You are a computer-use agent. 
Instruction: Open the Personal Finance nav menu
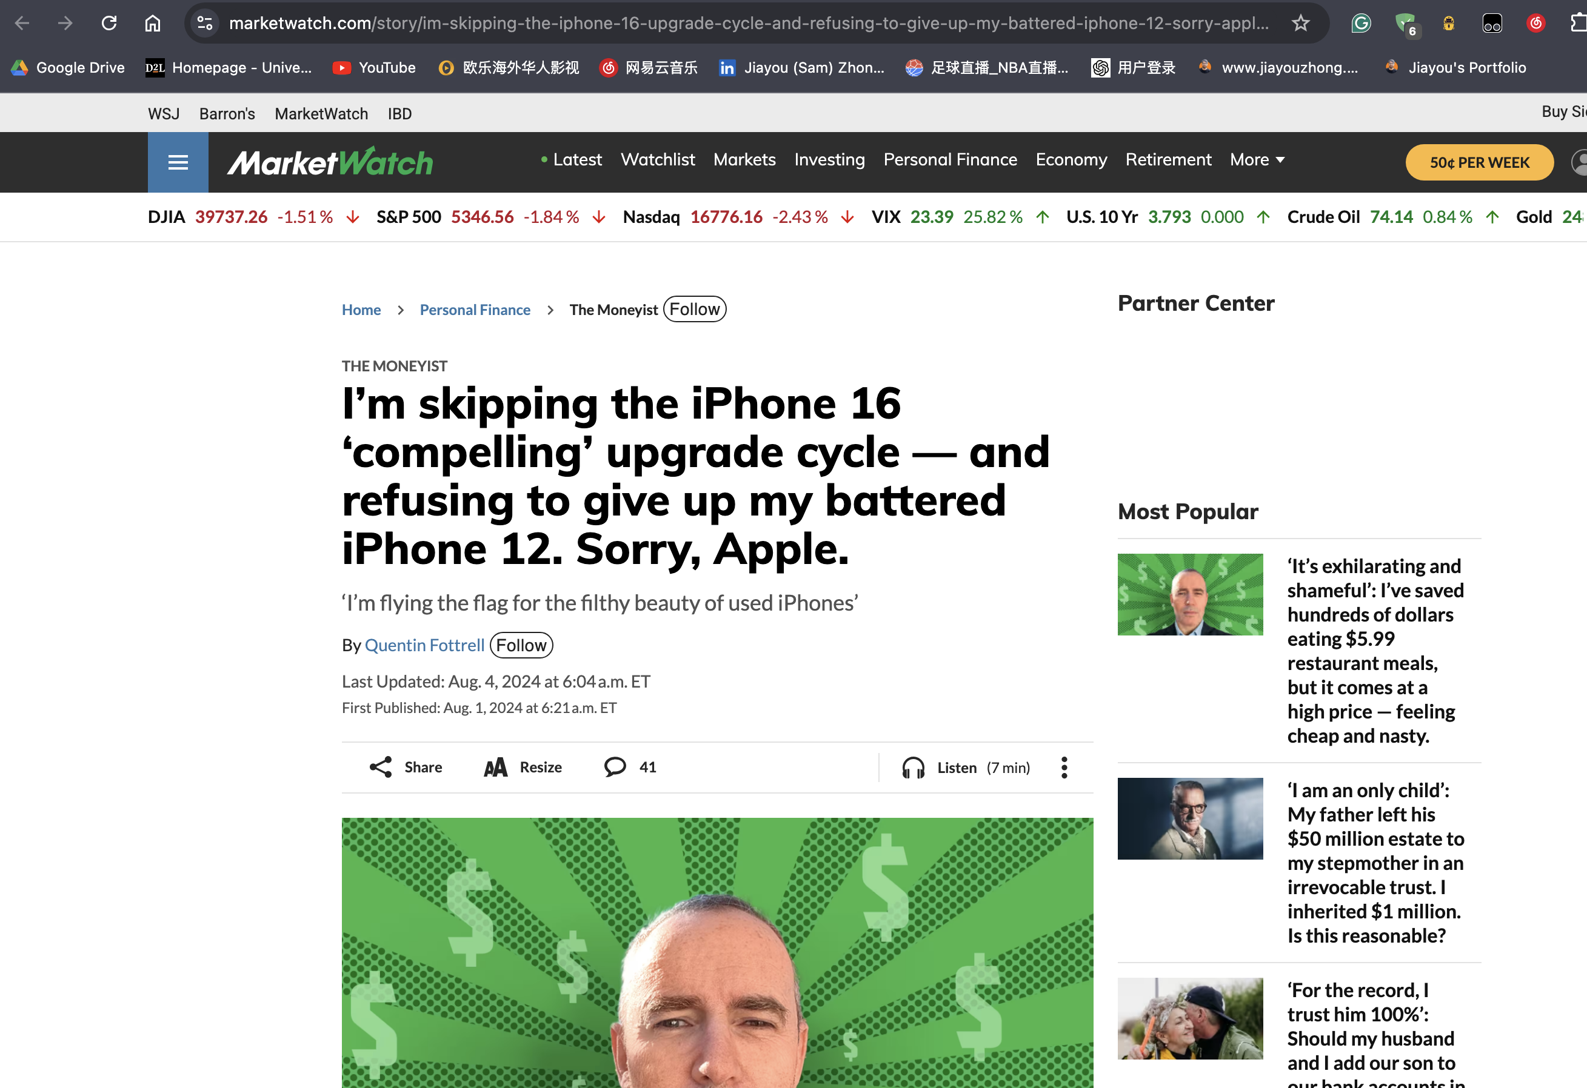[950, 160]
